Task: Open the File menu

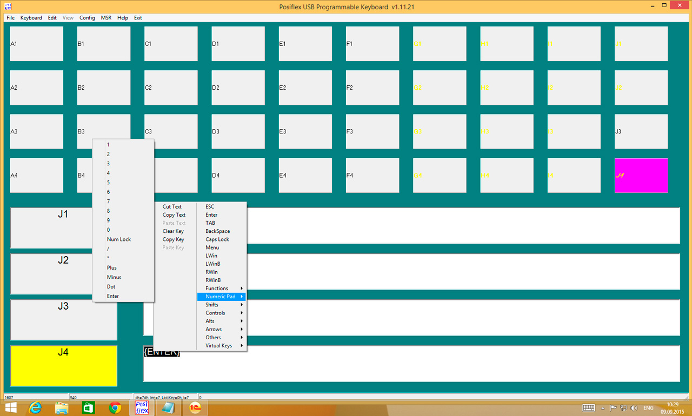Action: pos(11,18)
